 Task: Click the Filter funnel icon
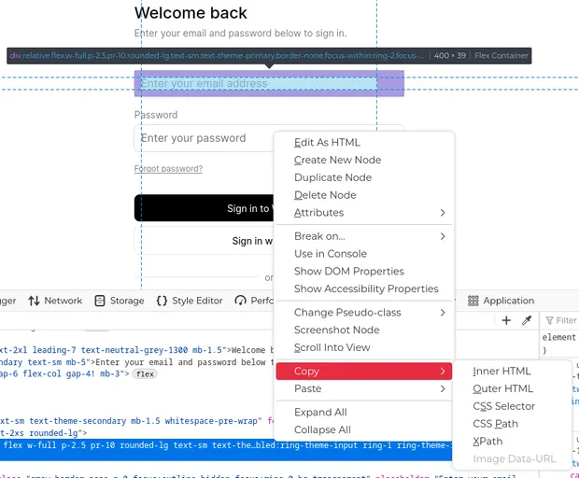549,320
